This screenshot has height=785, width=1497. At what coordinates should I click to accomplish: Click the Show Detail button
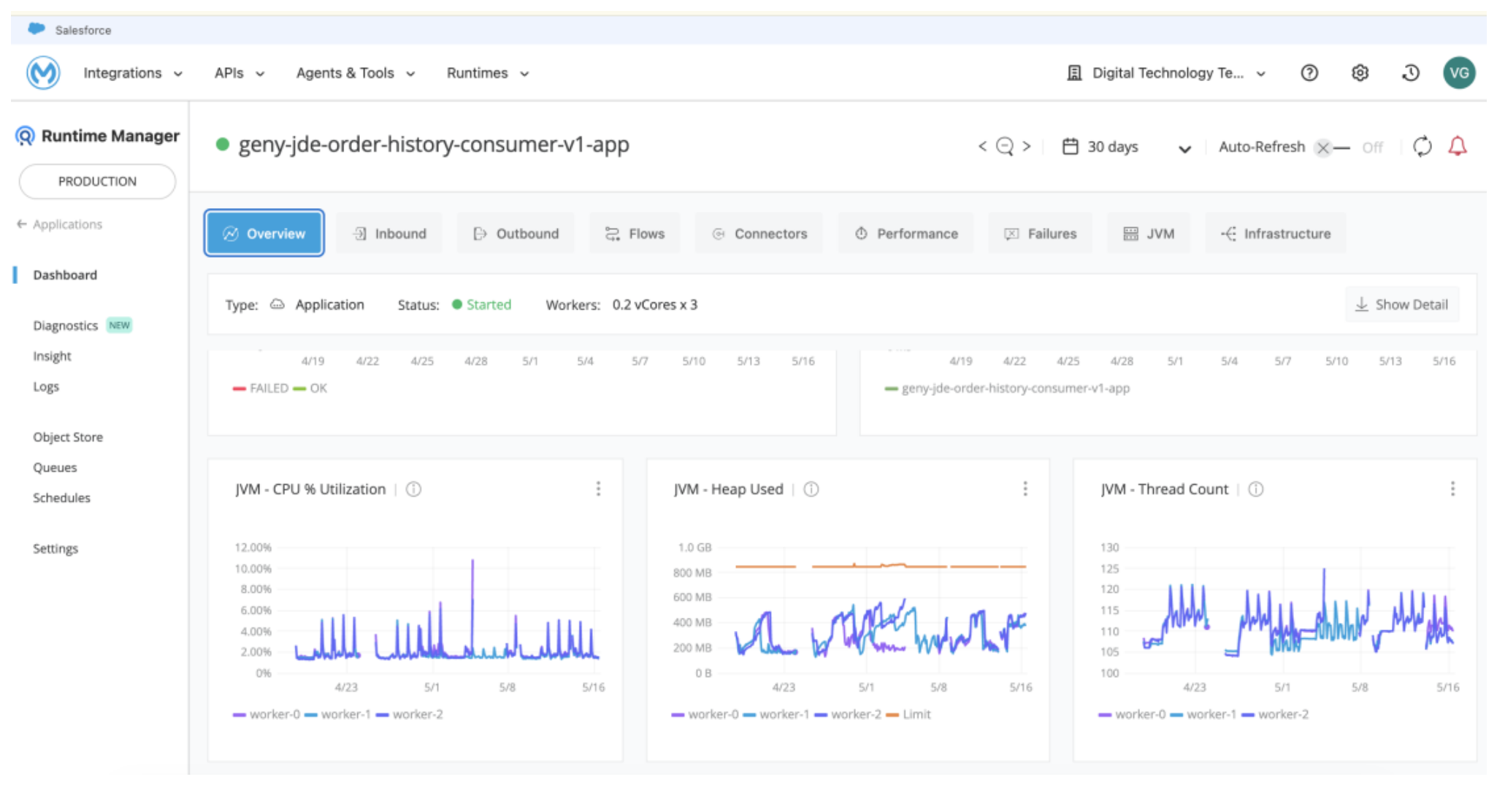1402,305
